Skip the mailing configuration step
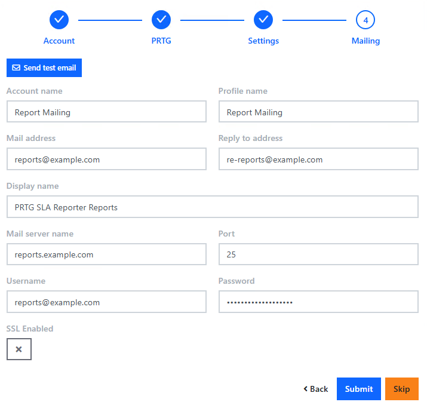Viewport: 427px width, 405px height. (x=402, y=389)
